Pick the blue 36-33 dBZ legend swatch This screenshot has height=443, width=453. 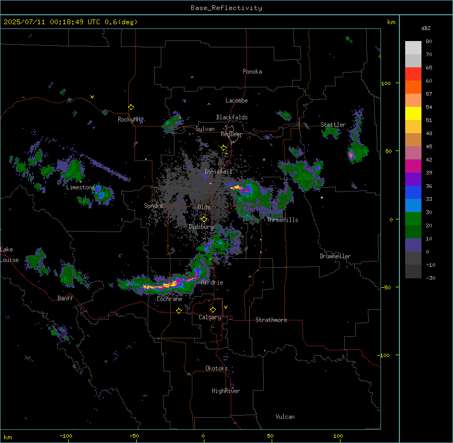click(x=413, y=192)
